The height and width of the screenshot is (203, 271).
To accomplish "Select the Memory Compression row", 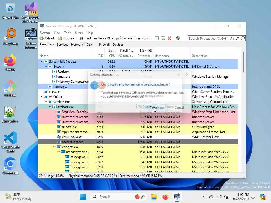I will (x=138, y=81).
